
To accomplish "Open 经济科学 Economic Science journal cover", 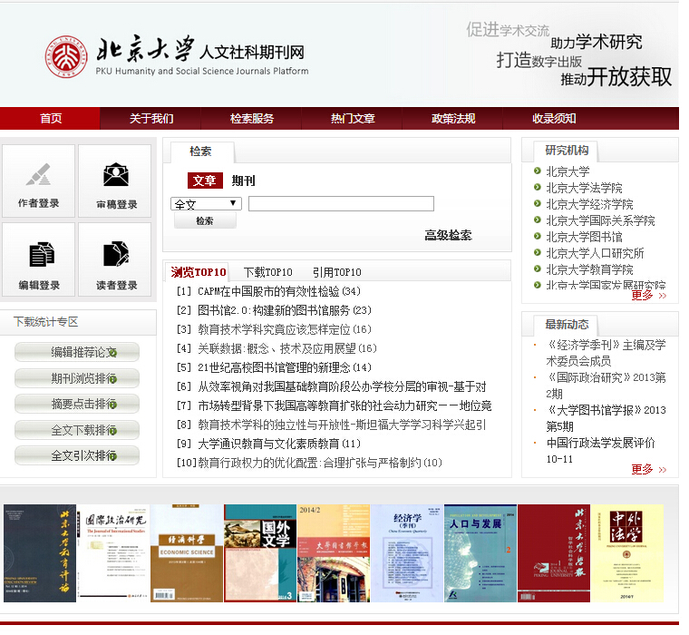I will point(187,553).
